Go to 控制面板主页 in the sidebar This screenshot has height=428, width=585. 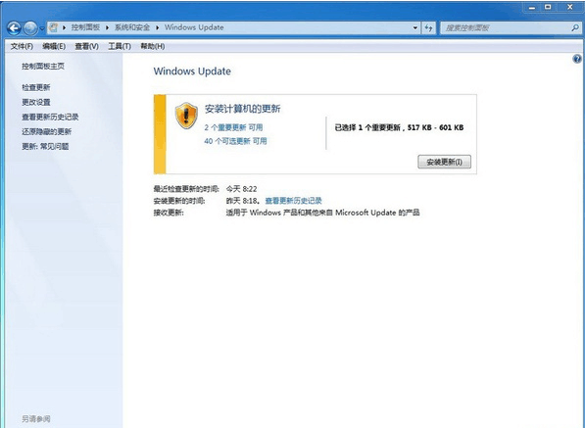pos(43,67)
